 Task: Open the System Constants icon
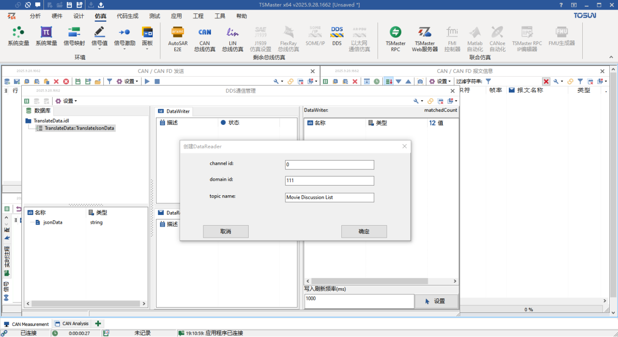click(x=46, y=36)
